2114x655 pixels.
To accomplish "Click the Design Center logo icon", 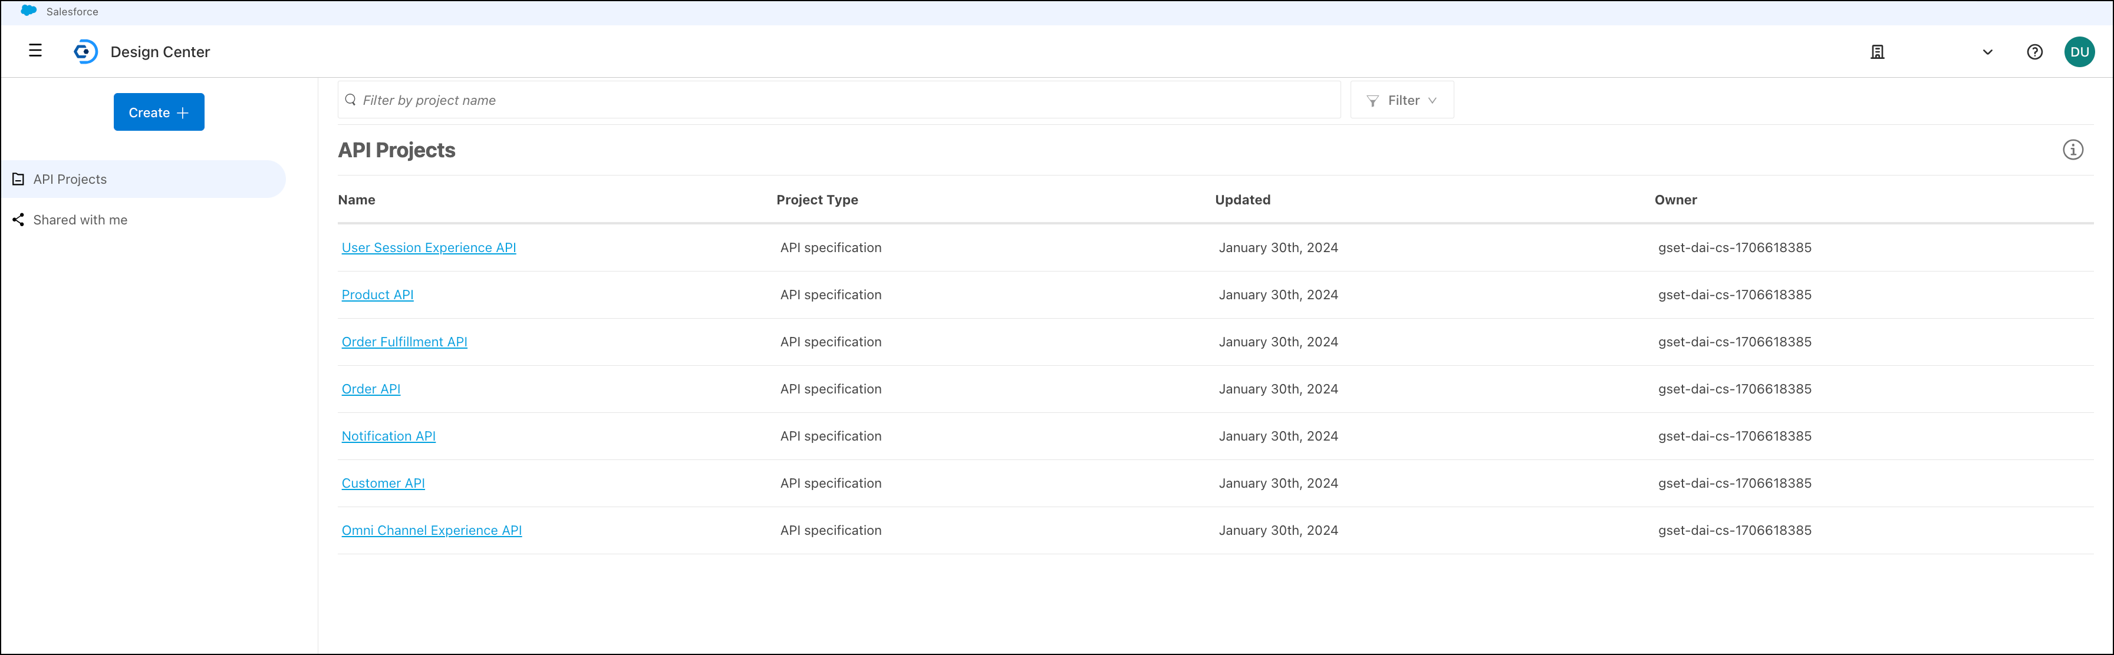I will click(x=85, y=52).
